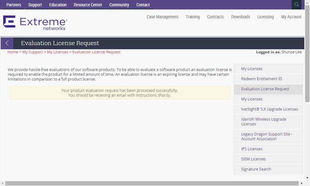Viewport: 310px width, 186px height.
Task: Click the Extreme Networks logo
Action: 35,23
